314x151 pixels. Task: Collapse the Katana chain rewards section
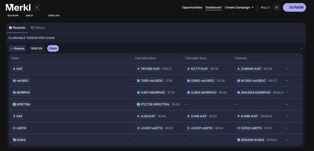point(302,48)
